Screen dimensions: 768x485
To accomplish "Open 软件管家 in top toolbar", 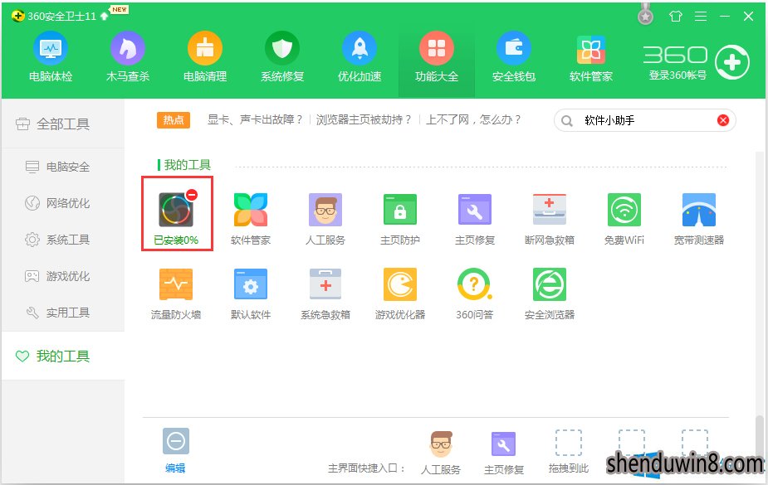I will click(590, 57).
